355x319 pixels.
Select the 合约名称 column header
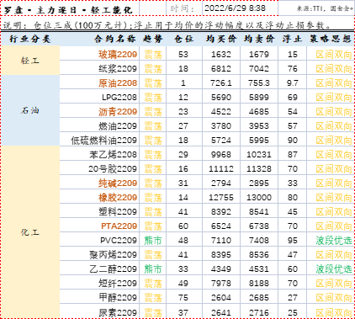(x=115, y=39)
